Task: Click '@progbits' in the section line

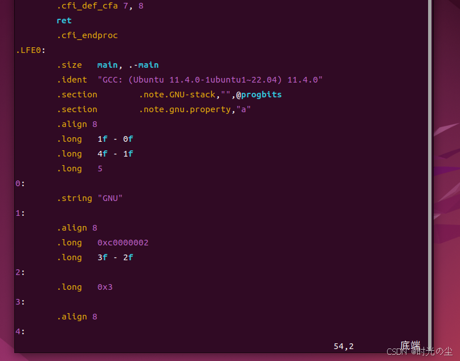Action: [x=259, y=95]
